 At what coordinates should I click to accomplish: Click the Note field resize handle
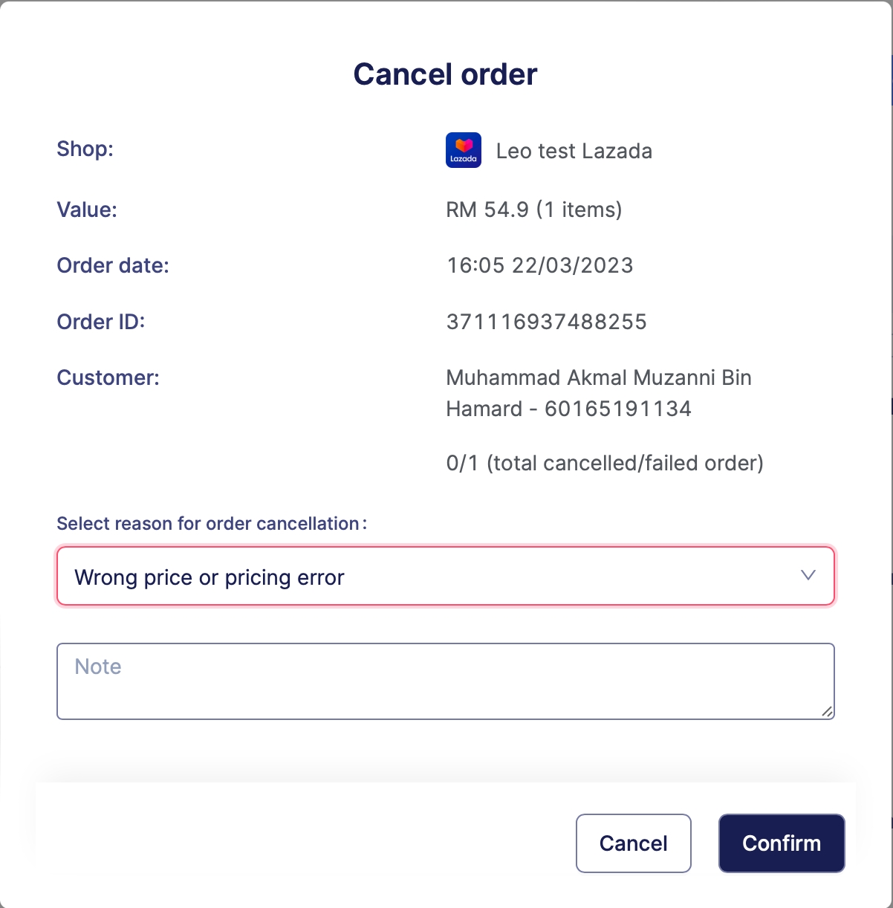827,712
